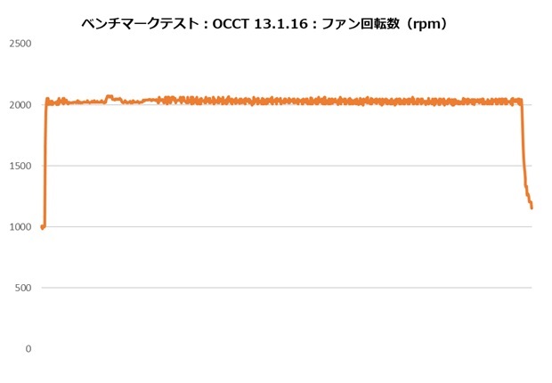The image size is (552, 383).
Task: Click the steep falling edge of orange line
Action: click(x=524, y=151)
